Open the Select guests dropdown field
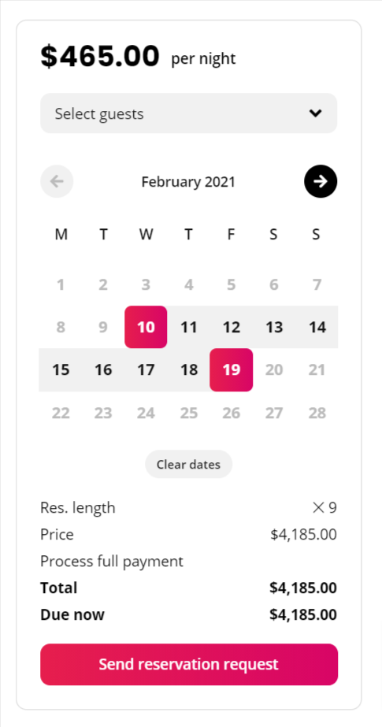This screenshot has width=382, height=727. (189, 113)
